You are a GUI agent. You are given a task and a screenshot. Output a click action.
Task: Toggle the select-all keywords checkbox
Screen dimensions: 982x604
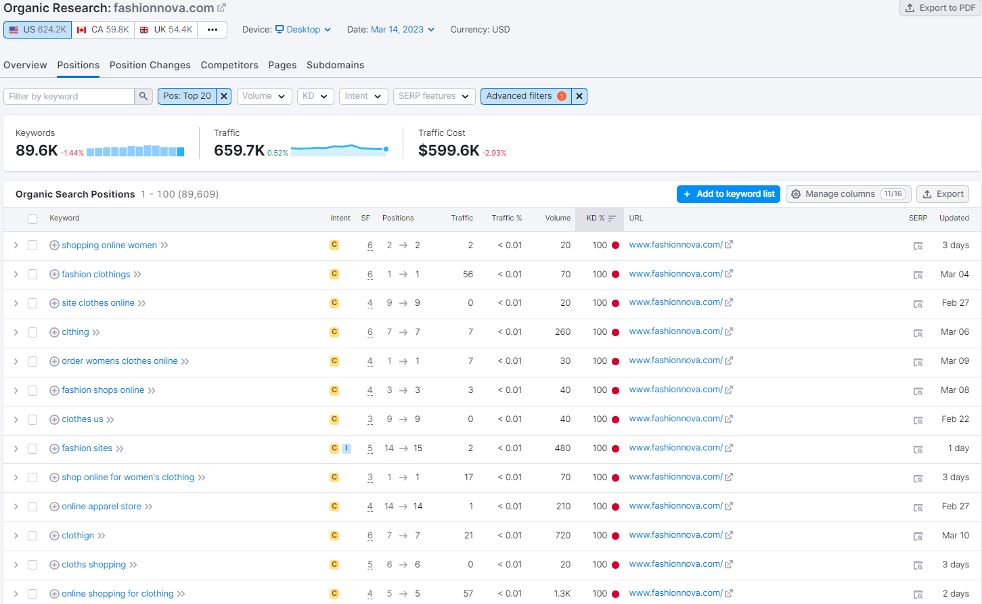[32, 218]
